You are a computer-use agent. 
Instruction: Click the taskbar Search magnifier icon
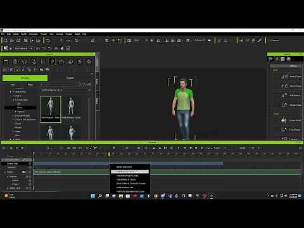(100, 196)
